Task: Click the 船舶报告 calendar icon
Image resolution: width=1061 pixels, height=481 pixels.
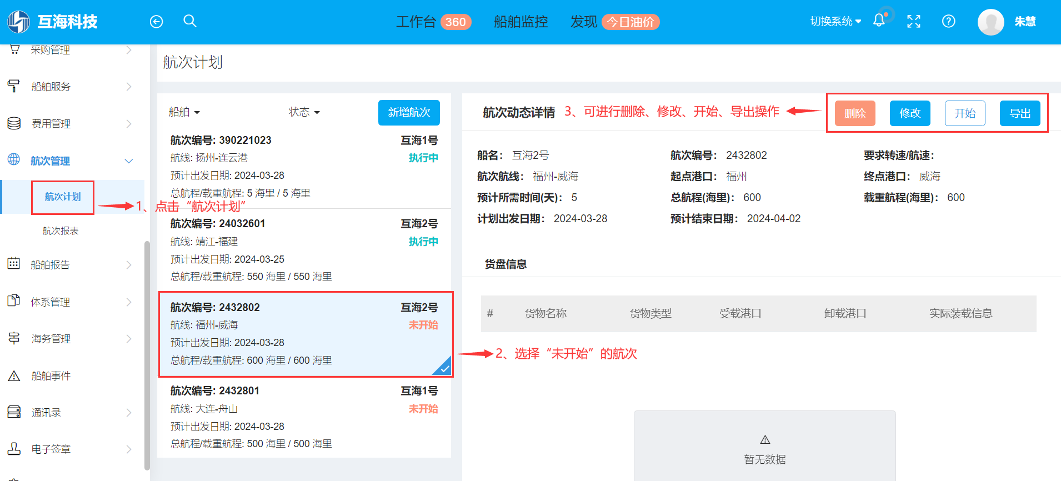Action: [14, 264]
